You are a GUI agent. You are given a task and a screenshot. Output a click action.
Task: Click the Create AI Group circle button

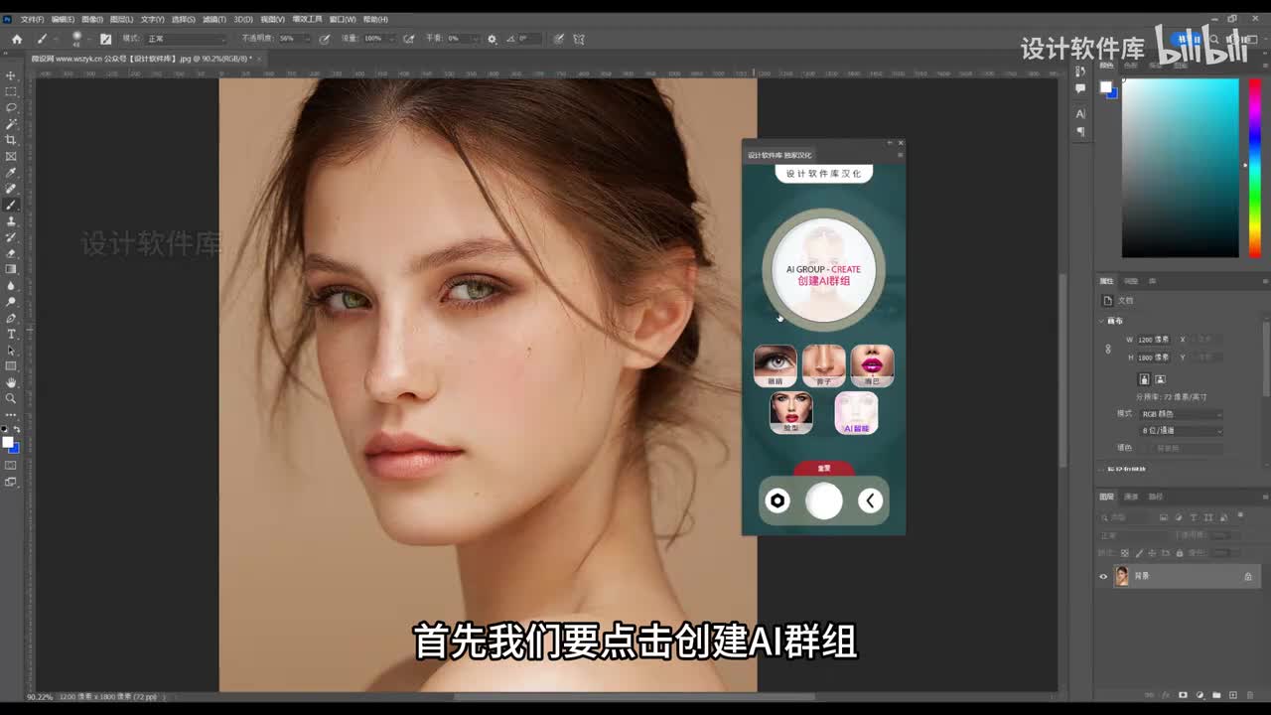pos(823,272)
